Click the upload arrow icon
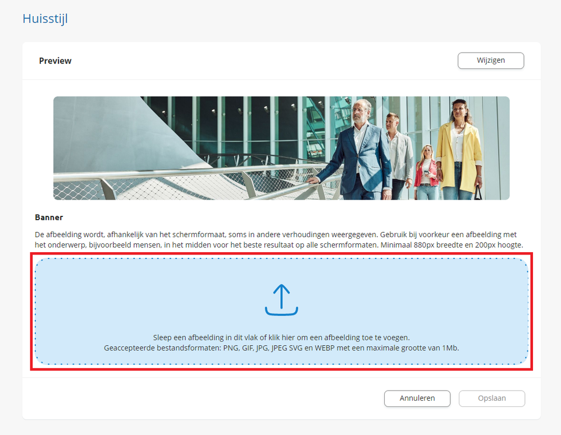Screen dimensions: 561x435 [x=281, y=300]
